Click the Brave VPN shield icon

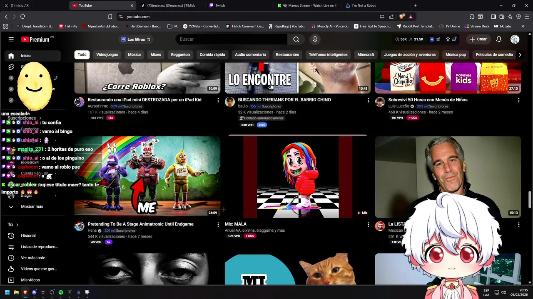tap(518, 17)
